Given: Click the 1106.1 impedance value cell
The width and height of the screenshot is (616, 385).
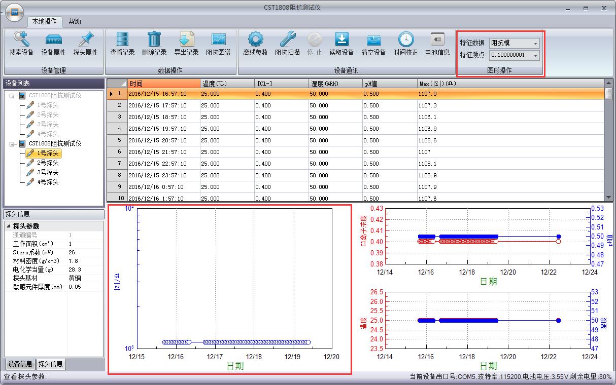Looking at the screenshot, I should coord(511,117).
